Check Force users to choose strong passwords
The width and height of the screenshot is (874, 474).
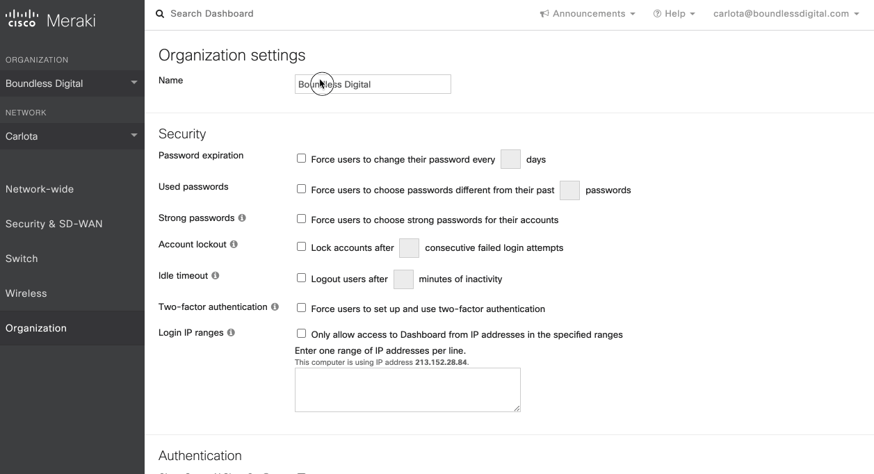[301, 219]
